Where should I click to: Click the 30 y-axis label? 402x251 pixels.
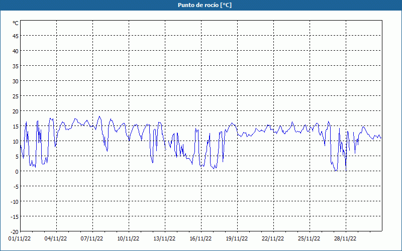(16, 81)
